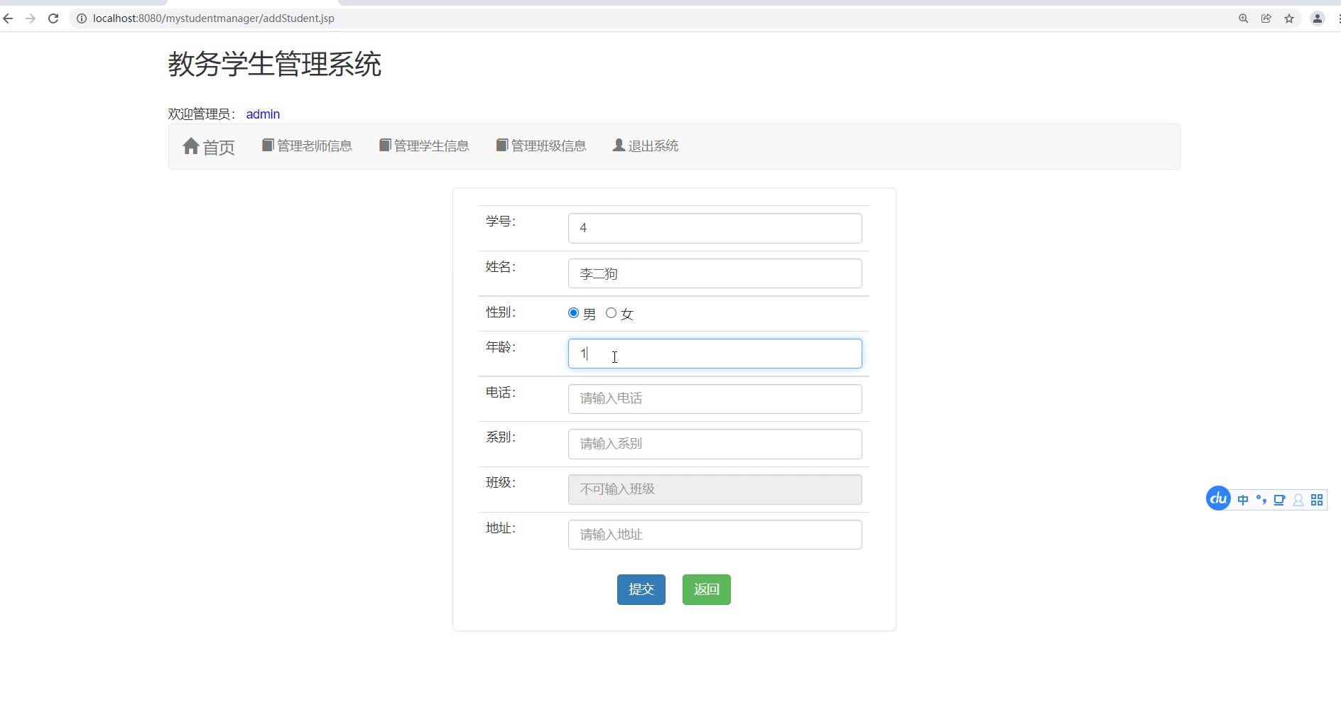Open the IME toolbox grid icon
This screenshot has width=1341, height=710.
pos(1317,500)
